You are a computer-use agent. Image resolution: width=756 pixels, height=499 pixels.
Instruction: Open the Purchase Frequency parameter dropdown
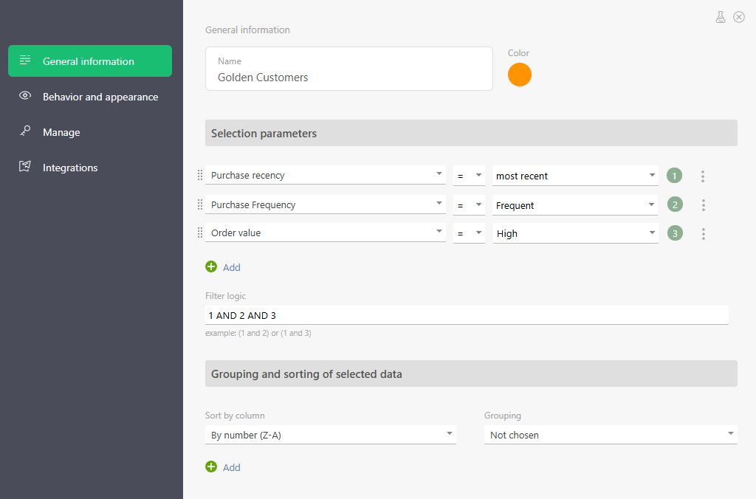point(326,205)
